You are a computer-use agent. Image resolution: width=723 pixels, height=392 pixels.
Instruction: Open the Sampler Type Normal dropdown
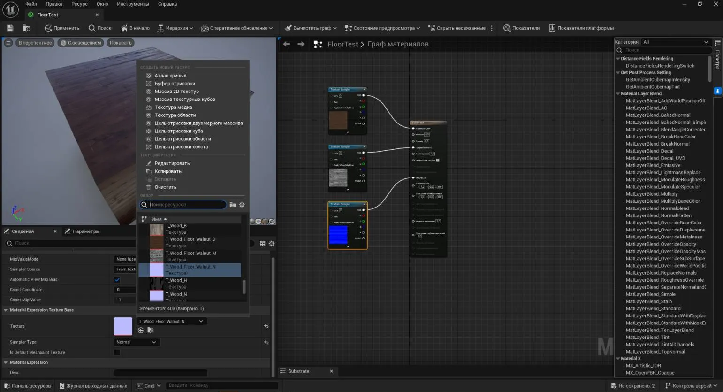click(x=137, y=342)
